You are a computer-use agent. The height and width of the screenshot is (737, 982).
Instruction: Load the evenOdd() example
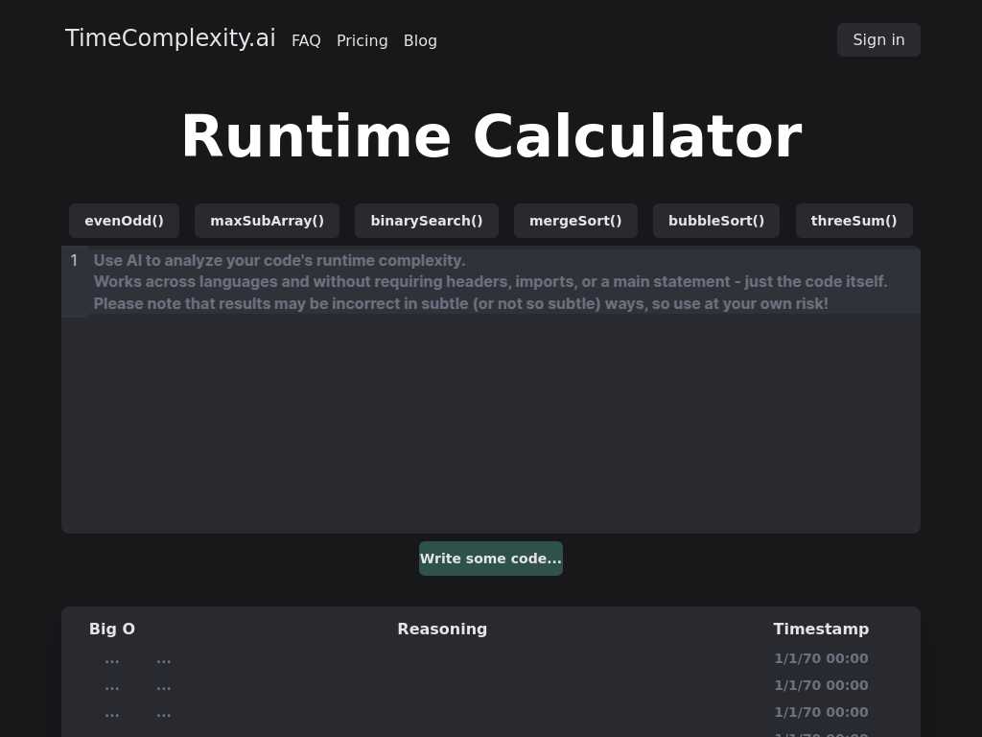tap(124, 221)
